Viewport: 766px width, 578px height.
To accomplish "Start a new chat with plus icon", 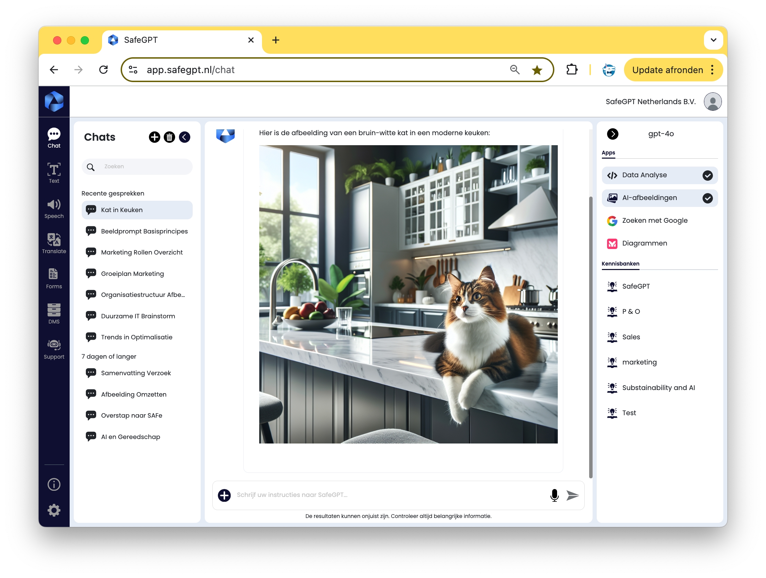I will pyautogui.click(x=154, y=137).
